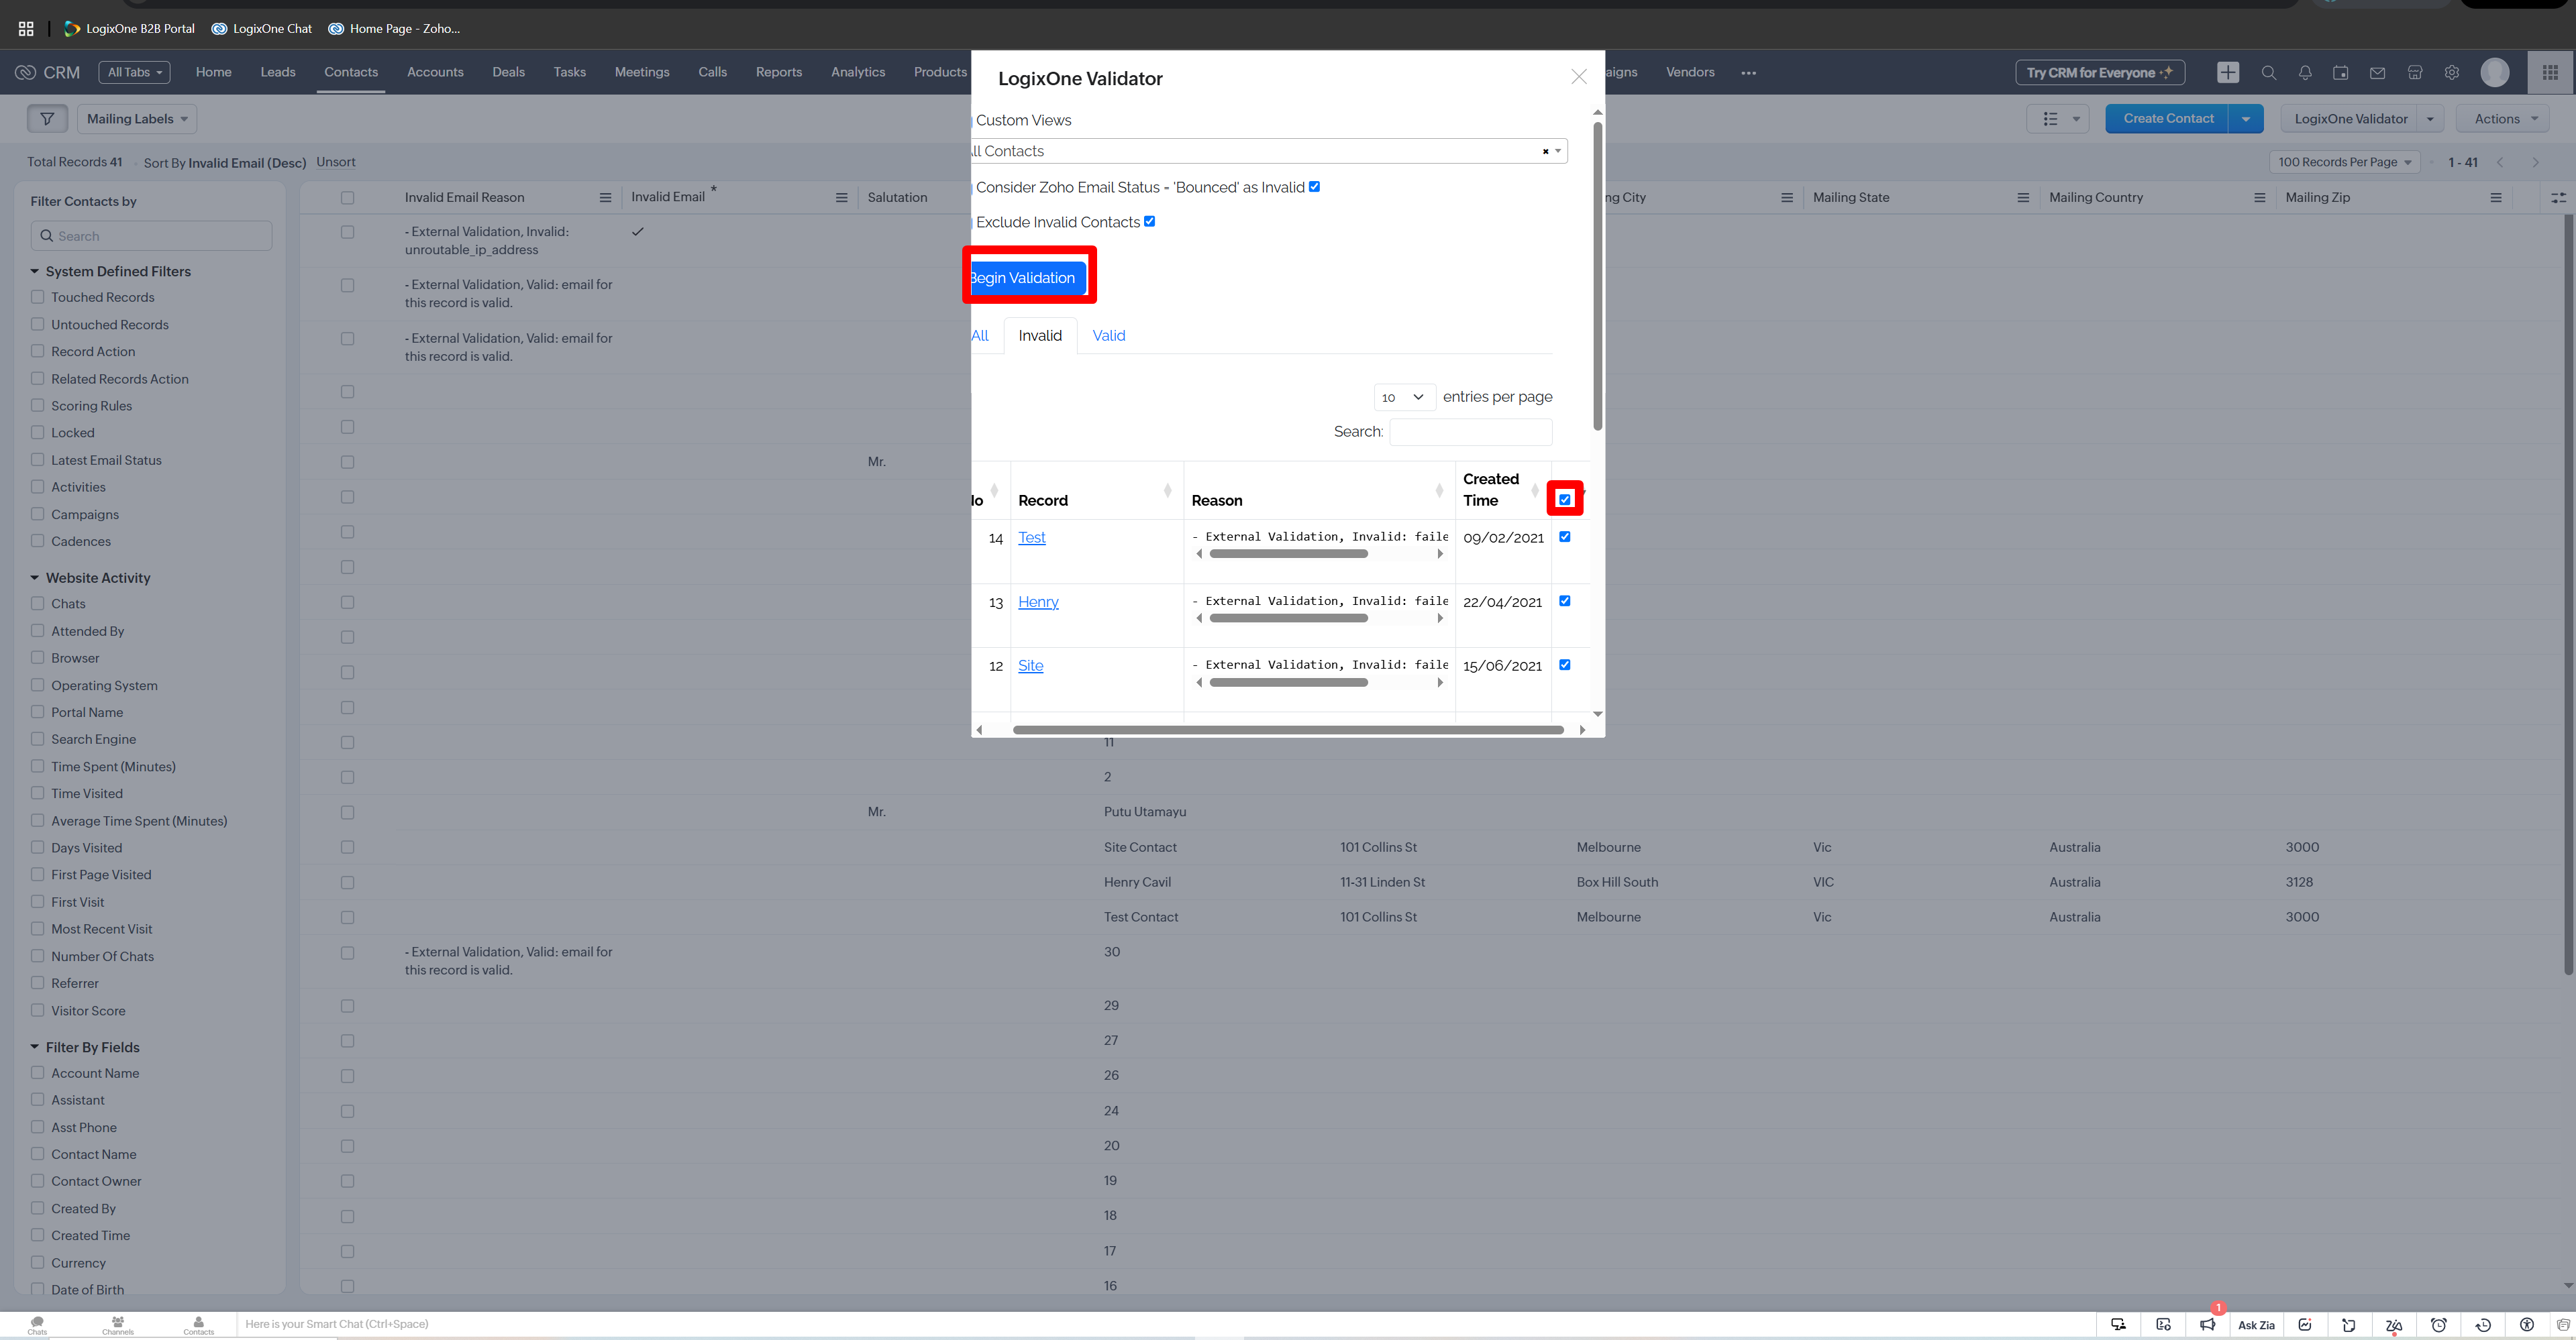Open the Chats icon in the bottom bar
2576x1340 pixels.
pyautogui.click(x=37, y=1324)
